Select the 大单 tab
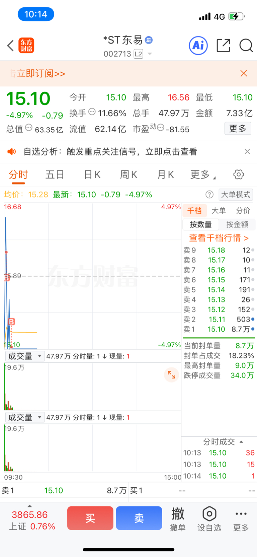 (x=219, y=211)
